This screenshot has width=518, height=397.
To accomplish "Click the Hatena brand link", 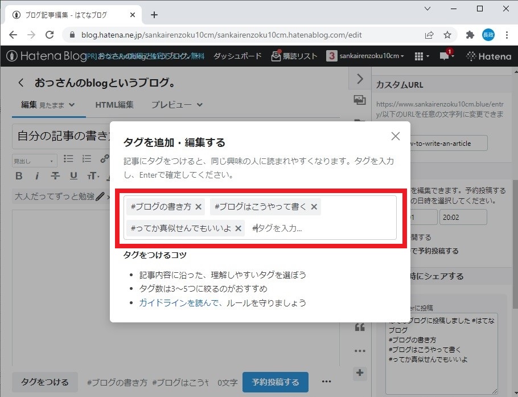I will point(488,56).
